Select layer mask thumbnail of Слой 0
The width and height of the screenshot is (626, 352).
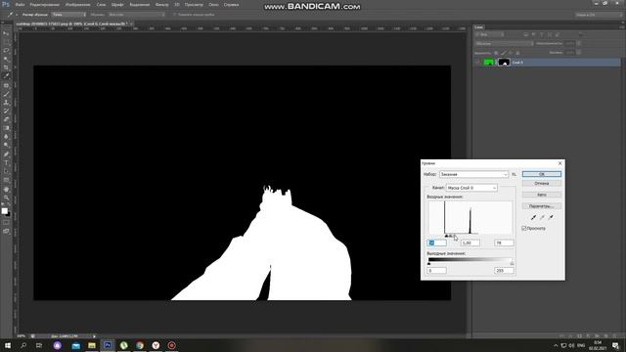pyautogui.click(x=505, y=63)
